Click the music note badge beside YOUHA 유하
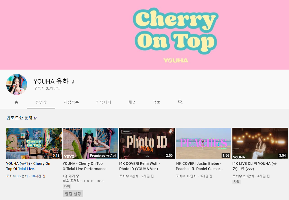The height and width of the screenshot is (200, 289). pyautogui.click(x=73, y=82)
